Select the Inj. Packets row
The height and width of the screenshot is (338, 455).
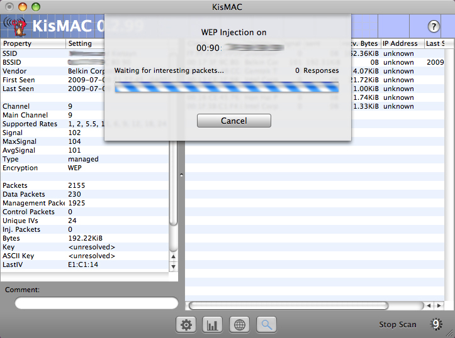click(85, 229)
